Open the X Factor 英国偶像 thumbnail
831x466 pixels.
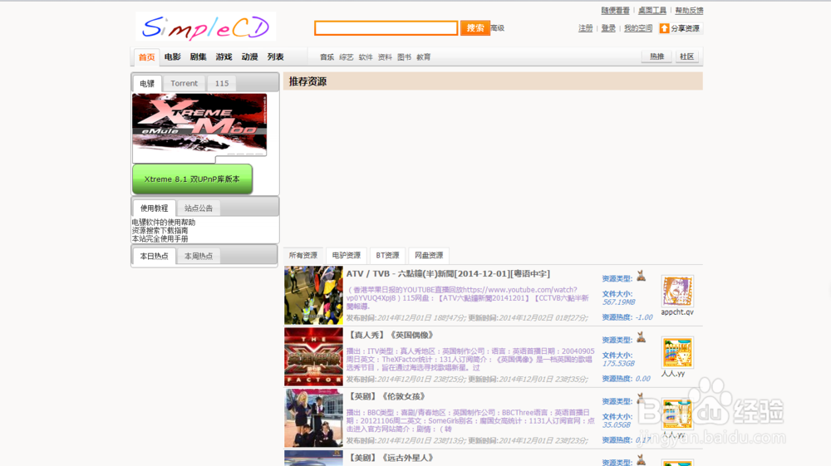(x=313, y=356)
